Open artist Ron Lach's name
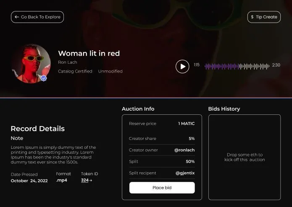 (x=67, y=62)
